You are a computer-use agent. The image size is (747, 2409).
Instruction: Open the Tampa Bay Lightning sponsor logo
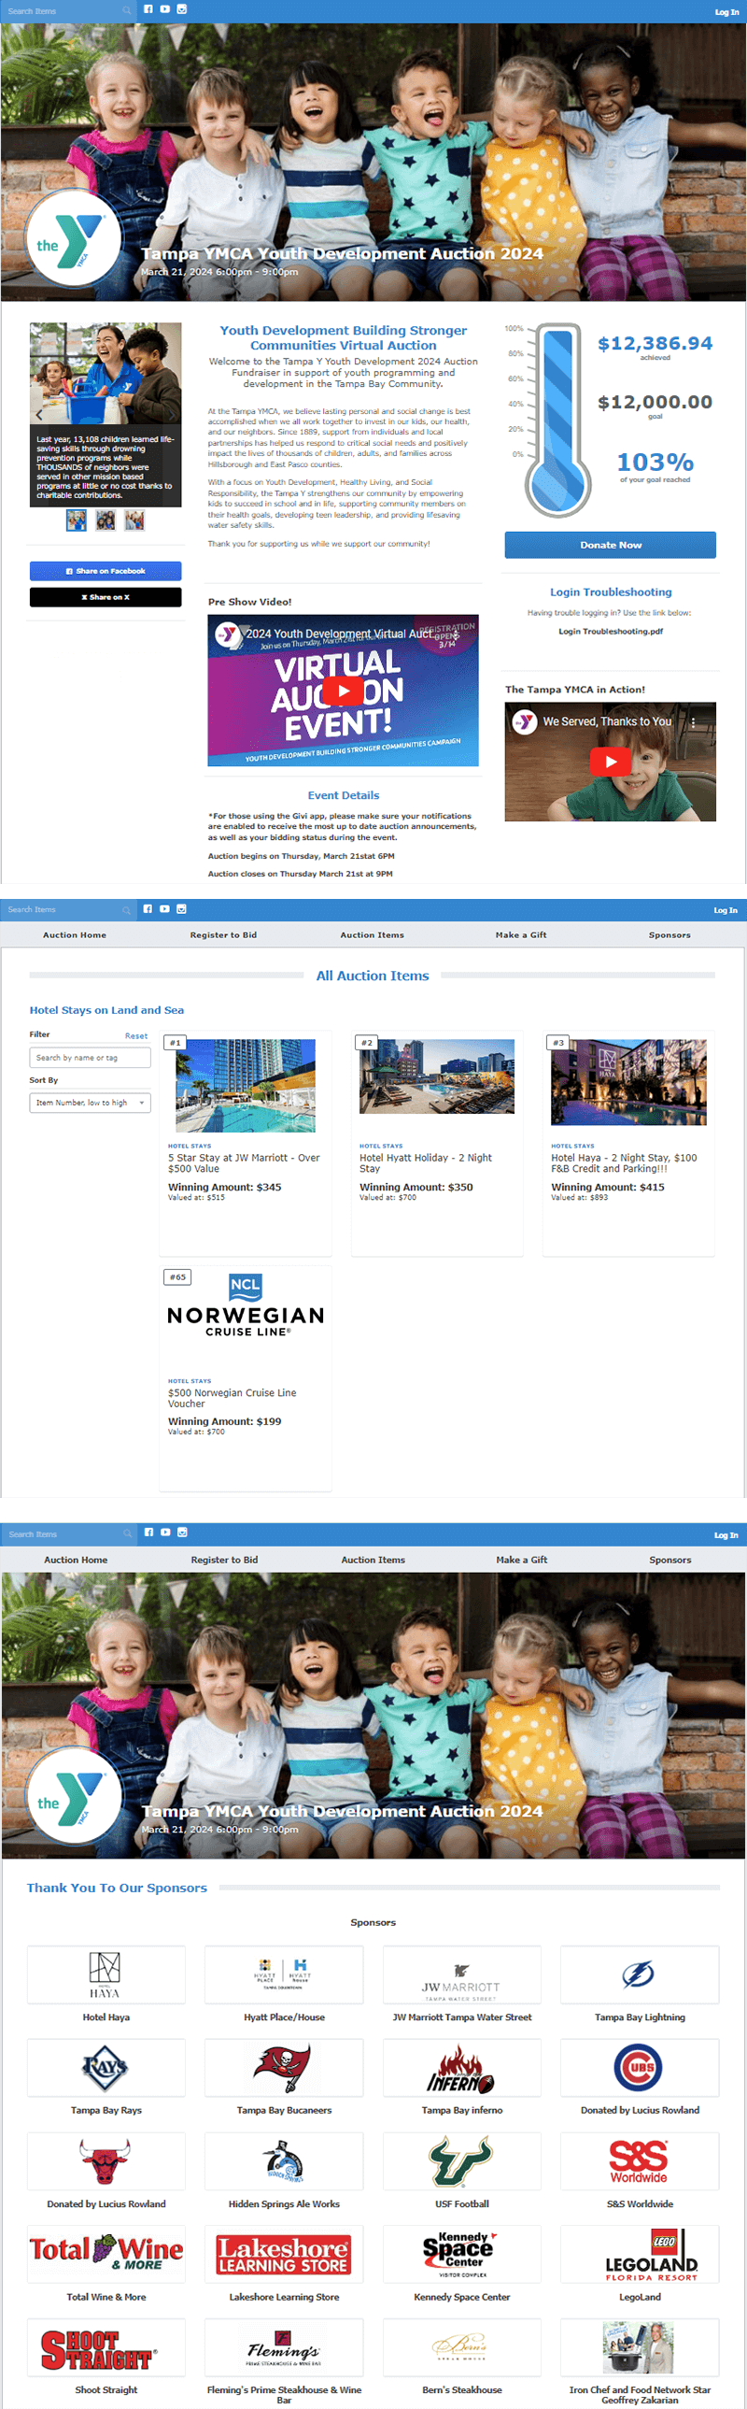coord(640,1974)
